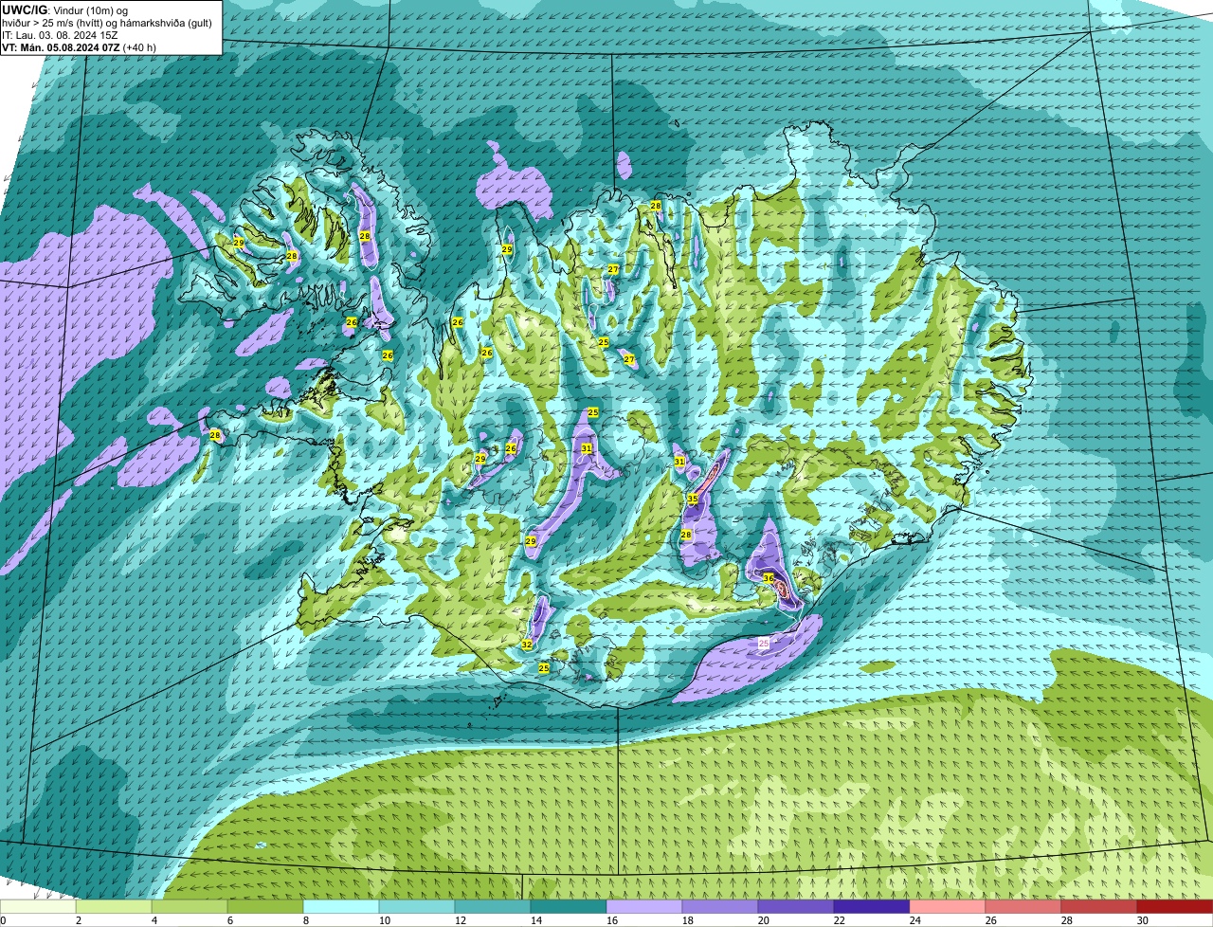The image size is (1213, 927).
Task: Pick the dark red above-30 legend swatch
Action: click(x=1175, y=907)
